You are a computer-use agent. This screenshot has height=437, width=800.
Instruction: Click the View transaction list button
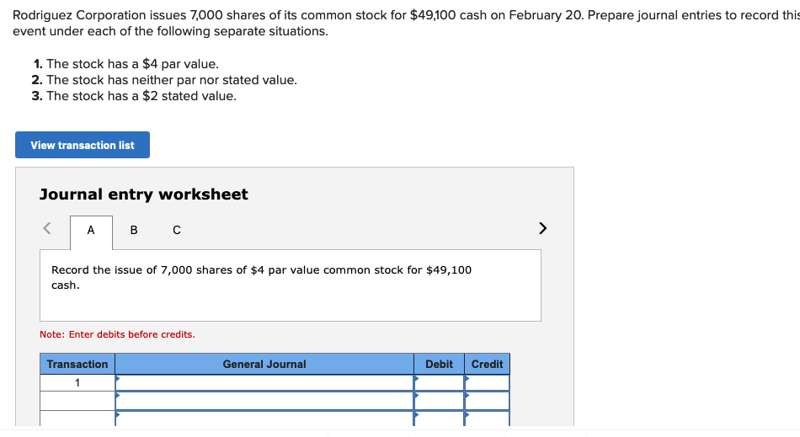[x=83, y=145]
